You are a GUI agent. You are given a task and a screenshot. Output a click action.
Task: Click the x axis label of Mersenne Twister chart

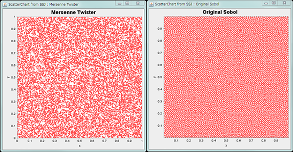(80, 146)
